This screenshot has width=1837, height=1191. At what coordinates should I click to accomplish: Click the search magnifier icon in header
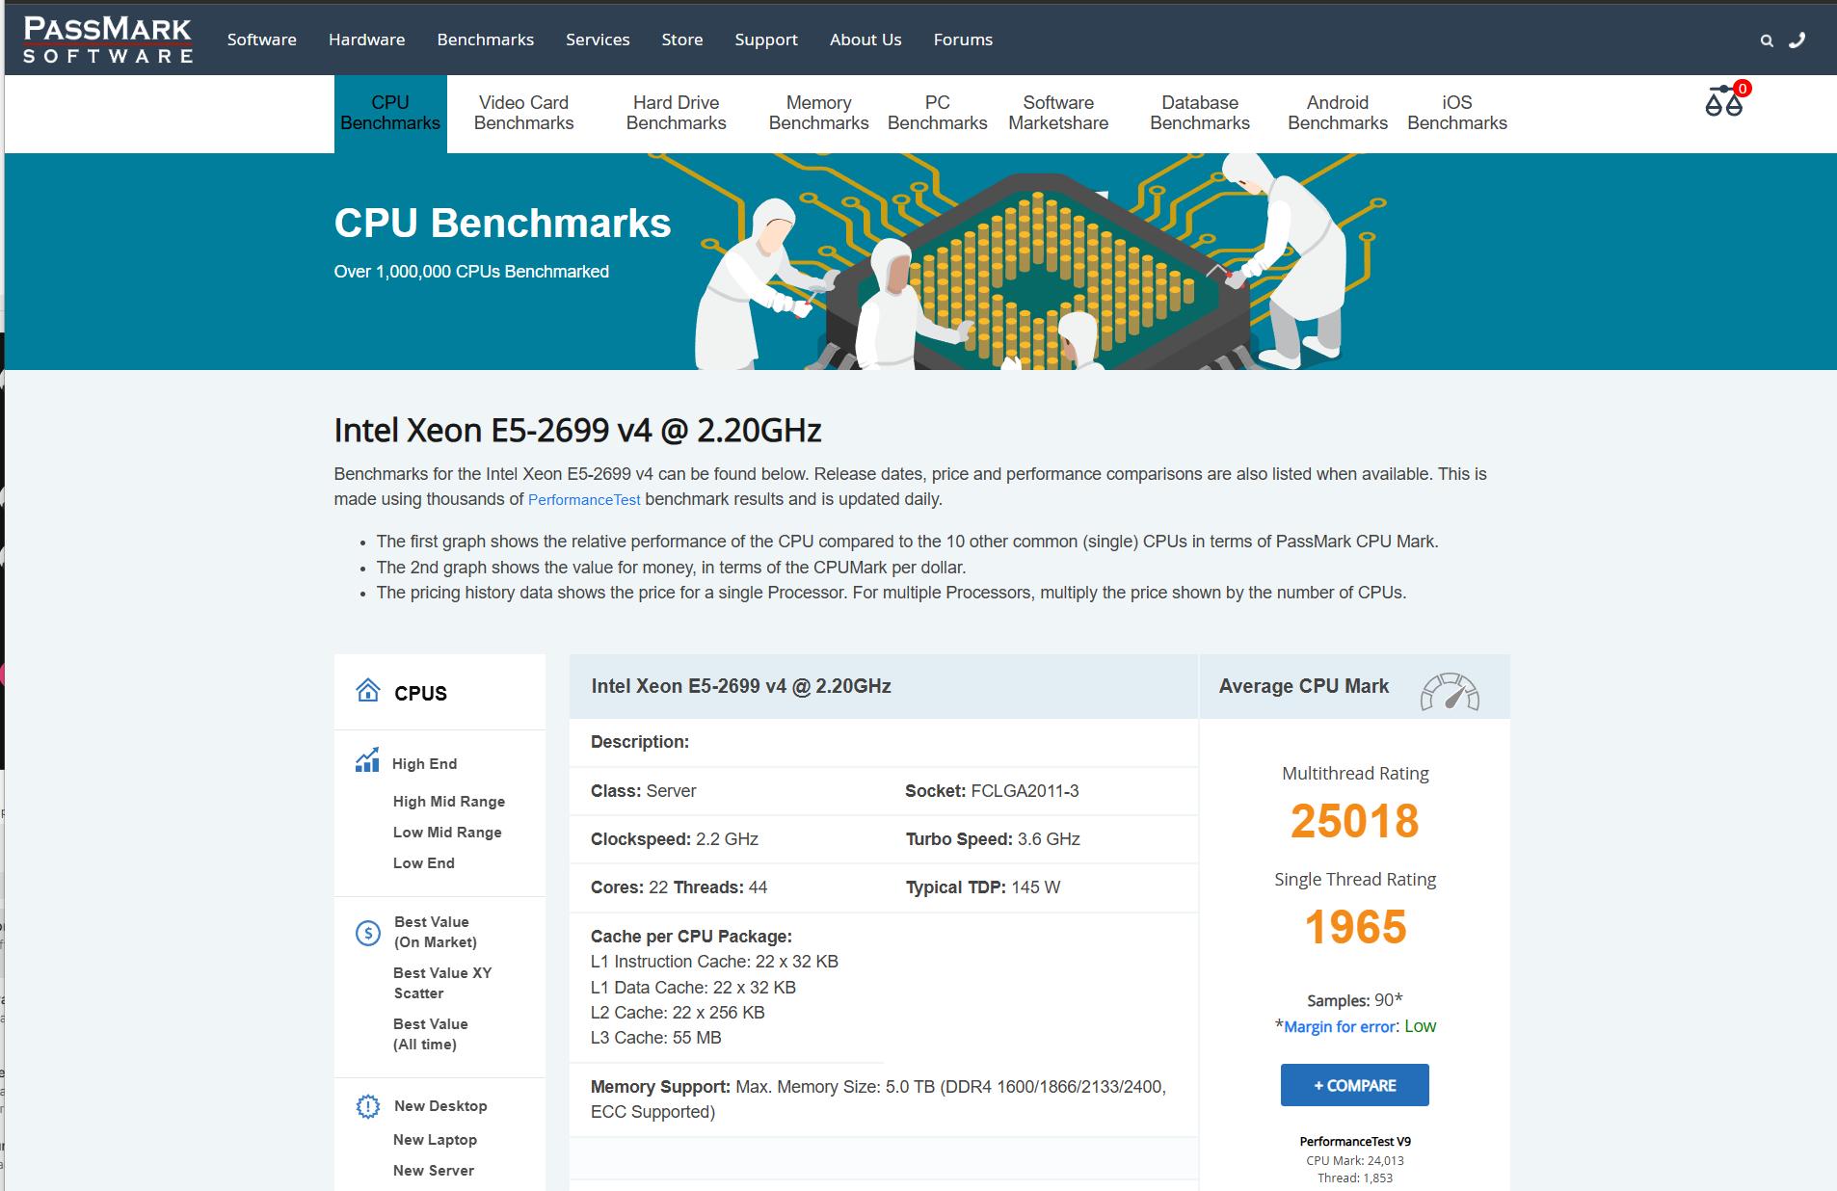click(1767, 40)
